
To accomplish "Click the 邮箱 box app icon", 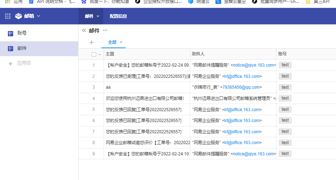I will click(19, 16).
